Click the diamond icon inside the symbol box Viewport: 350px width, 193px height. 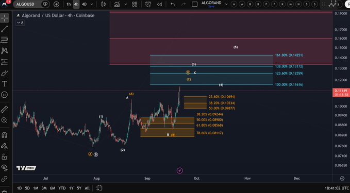45,4
